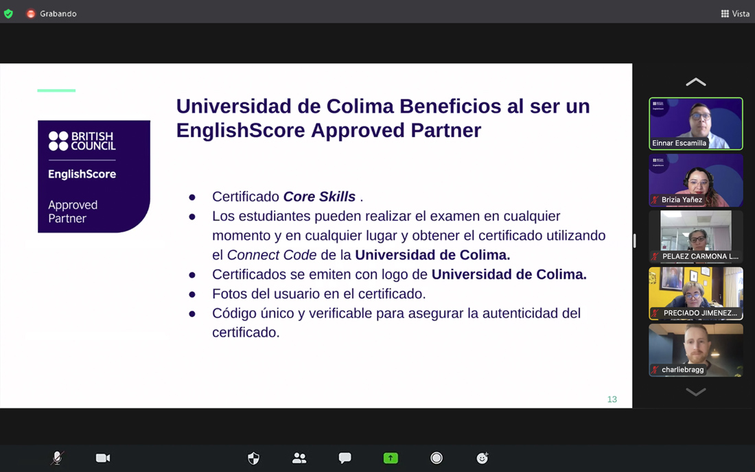Viewport: 755px width, 472px height.
Task: Open the chat panel
Action: (x=345, y=458)
